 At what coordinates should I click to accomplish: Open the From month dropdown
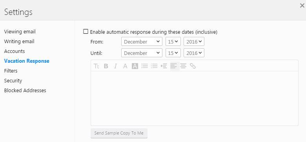point(142,42)
